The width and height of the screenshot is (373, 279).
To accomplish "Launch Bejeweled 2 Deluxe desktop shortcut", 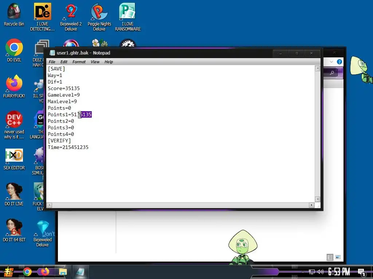I will [x=71, y=17].
